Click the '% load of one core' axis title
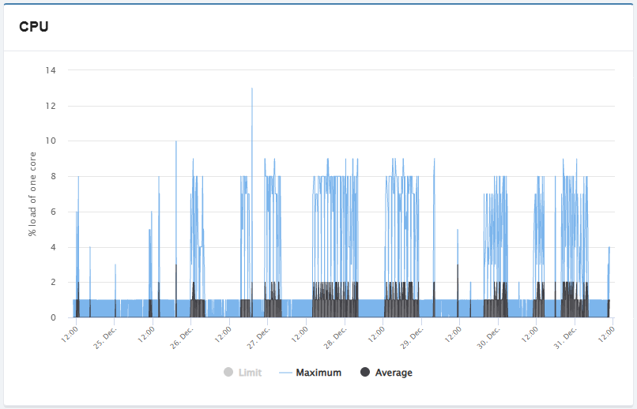 pos(32,193)
